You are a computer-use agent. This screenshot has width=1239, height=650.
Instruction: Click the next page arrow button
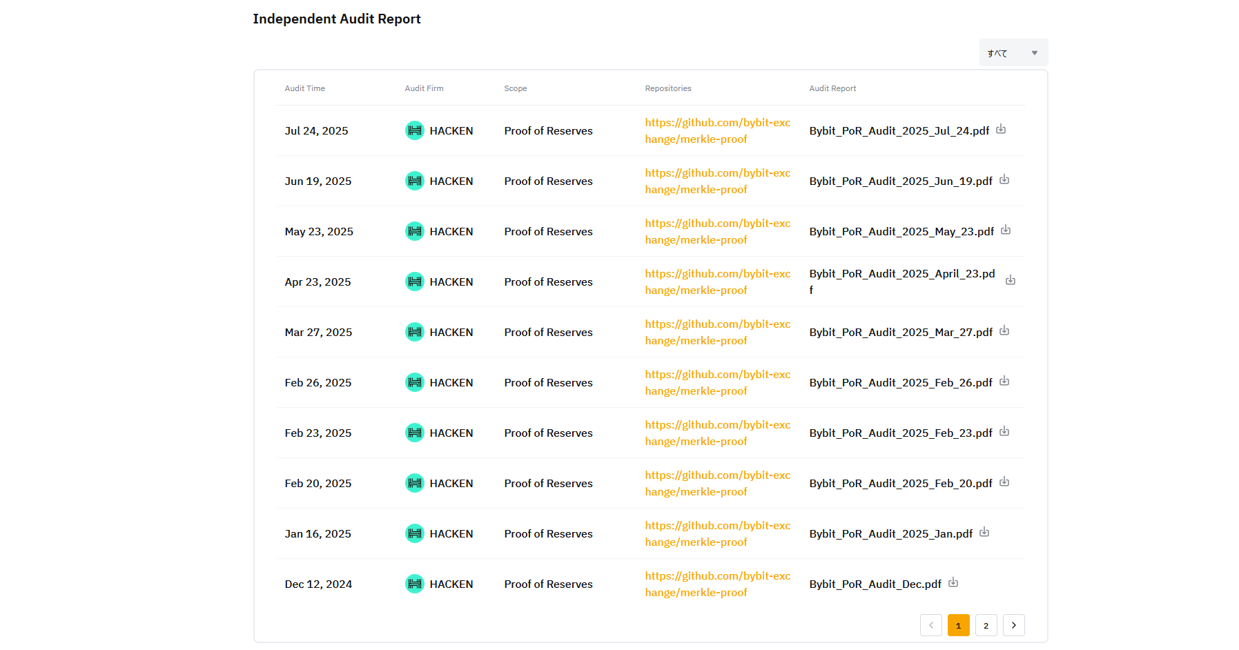click(1013, 625)
